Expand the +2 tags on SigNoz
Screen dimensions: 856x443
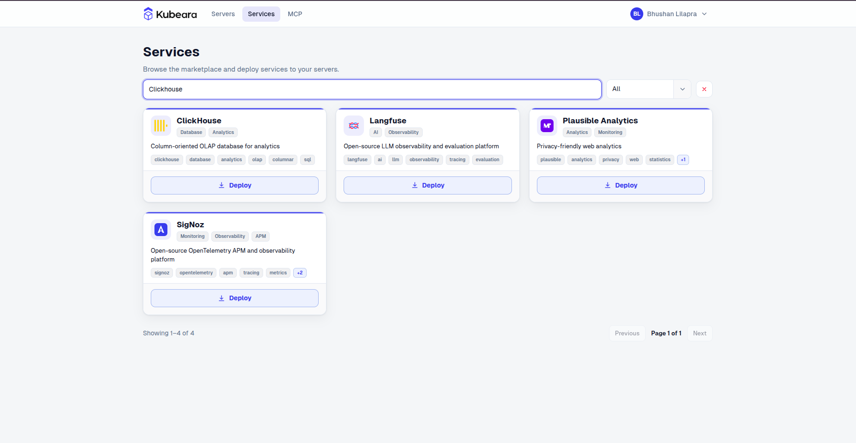coord(300,273)
